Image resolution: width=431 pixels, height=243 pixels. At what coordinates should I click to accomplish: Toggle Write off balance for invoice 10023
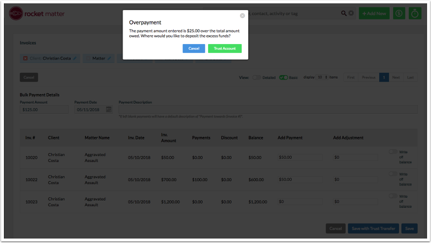coord(393,196)
